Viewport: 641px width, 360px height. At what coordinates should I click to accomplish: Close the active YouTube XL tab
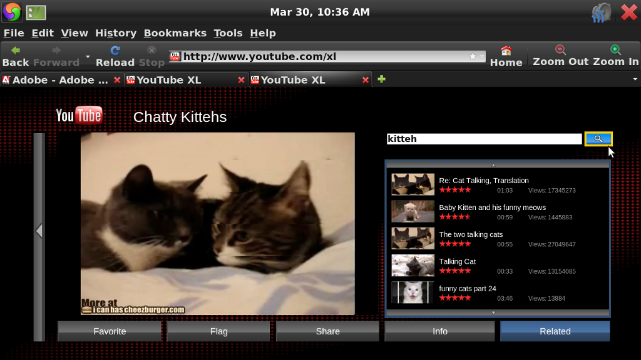pos(366,80)
